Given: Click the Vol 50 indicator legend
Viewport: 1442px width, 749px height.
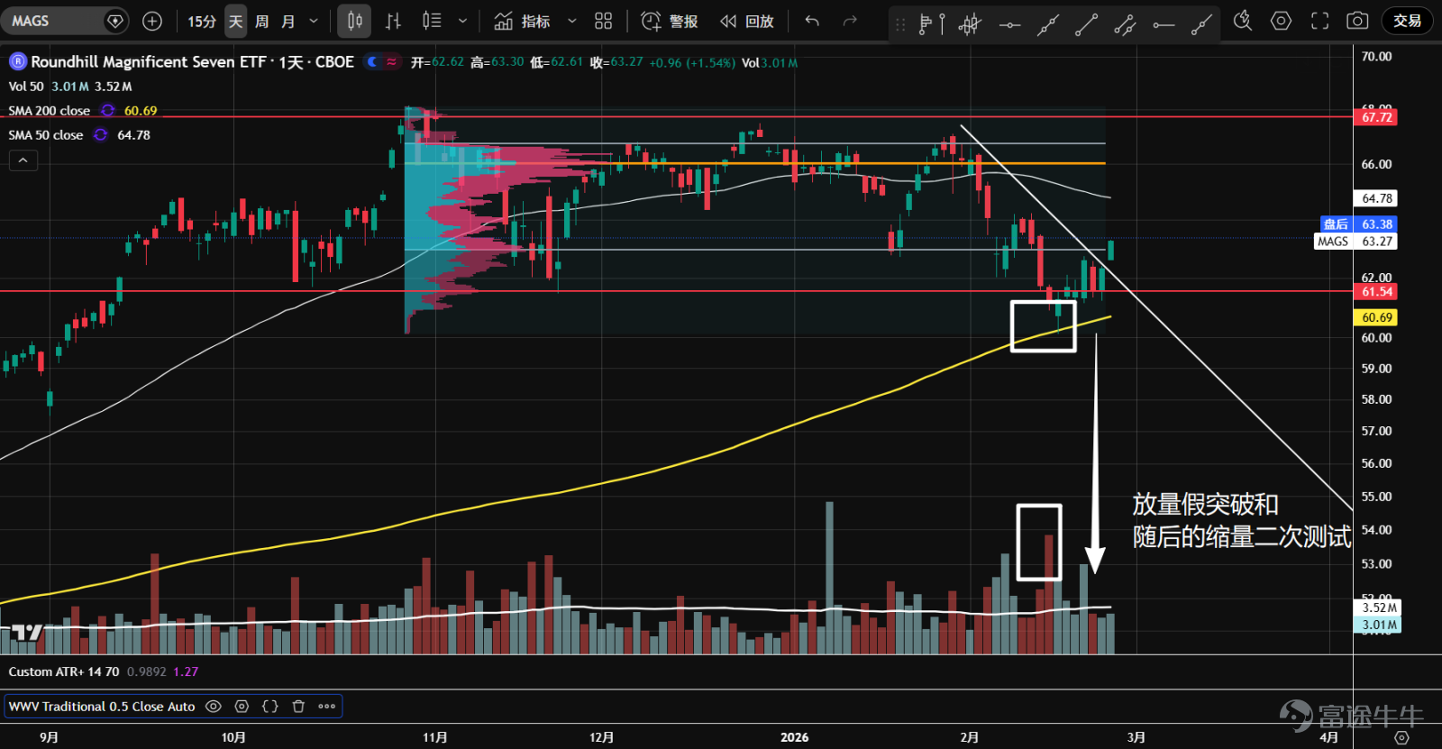Looking at the screenshot, I should point(26,87).
